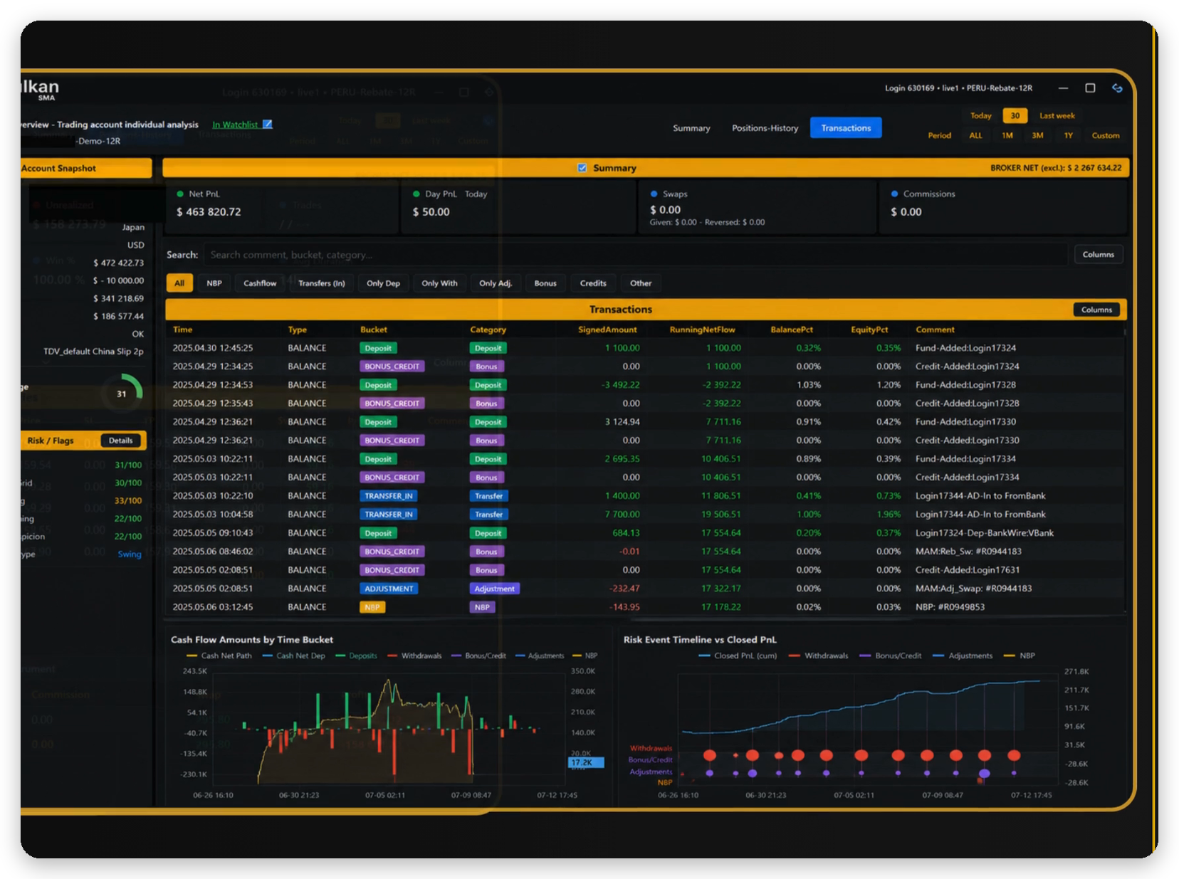Click the search comment, bucket, category field

pyautogui.click(x=635, y=255)
